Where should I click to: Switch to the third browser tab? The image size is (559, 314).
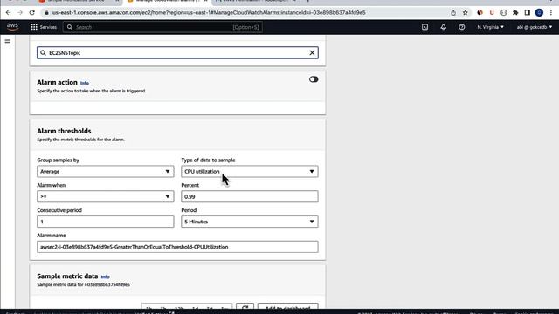click(257, 2)
